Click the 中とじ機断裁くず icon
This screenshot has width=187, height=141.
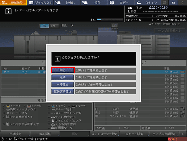(x=8, y=117)
